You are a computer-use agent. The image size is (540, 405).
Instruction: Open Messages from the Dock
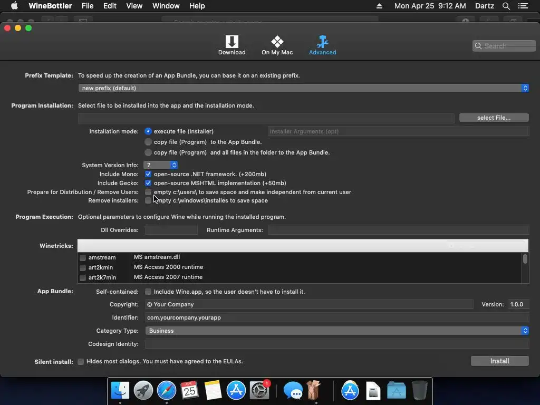pyautogui.click(x=292, y=391)
